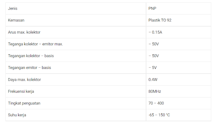Click Teganga kolektor – emitor max. label
The image size is (217, 125).
pos(35,44)
